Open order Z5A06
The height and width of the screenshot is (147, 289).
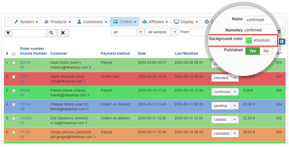tap(25, 90)
